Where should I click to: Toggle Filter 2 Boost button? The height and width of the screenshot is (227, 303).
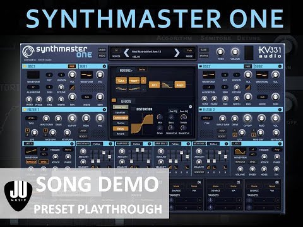point(222,136)
